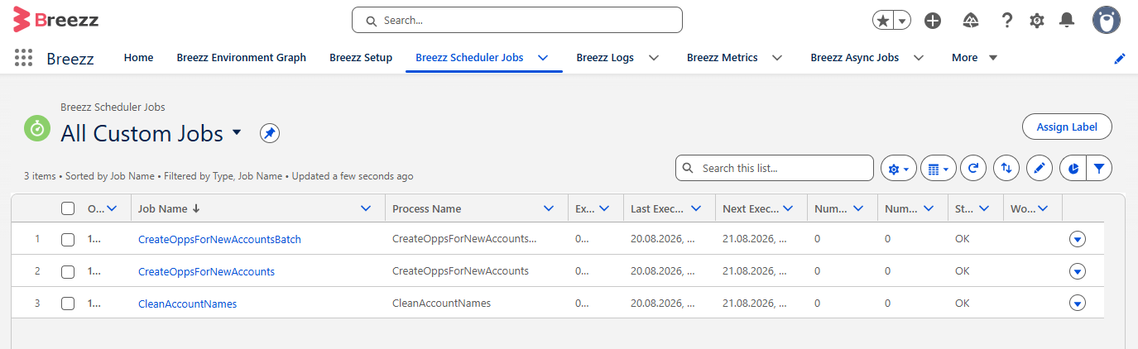Switch to Breezz Metrics tab
Image resolution: width=1138 pixels, height=349 pixels.
[x=723, y=58]
